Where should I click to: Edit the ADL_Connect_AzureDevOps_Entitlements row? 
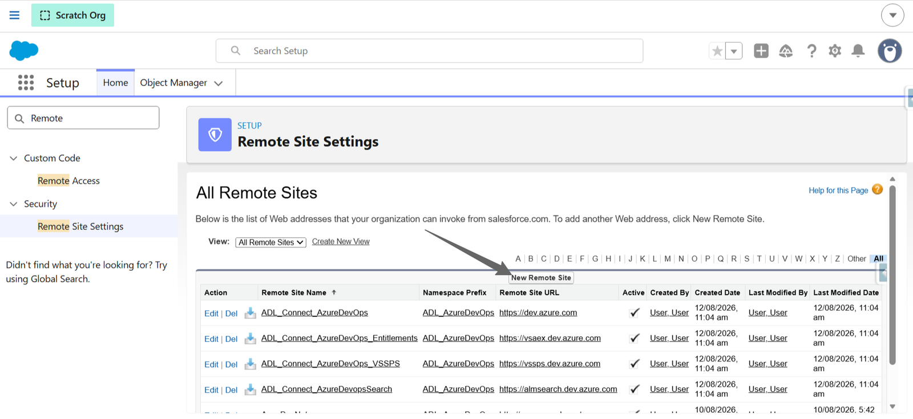pos(211,339)
